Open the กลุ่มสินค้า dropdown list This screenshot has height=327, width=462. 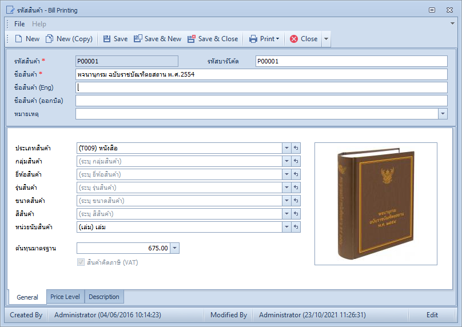click(286, 161)
